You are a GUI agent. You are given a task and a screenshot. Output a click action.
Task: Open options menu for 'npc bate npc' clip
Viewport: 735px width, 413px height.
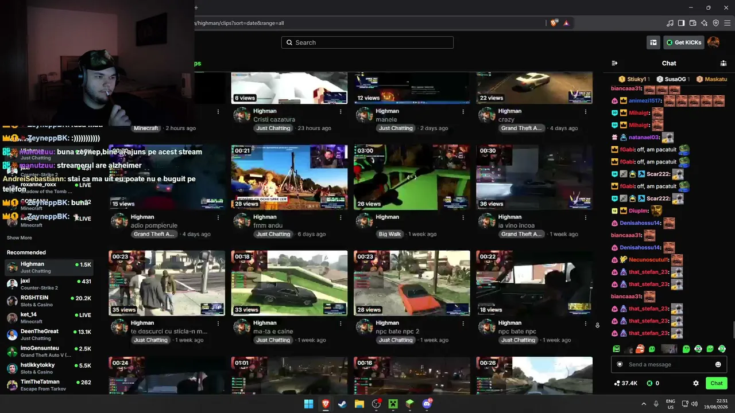(586, 324)
